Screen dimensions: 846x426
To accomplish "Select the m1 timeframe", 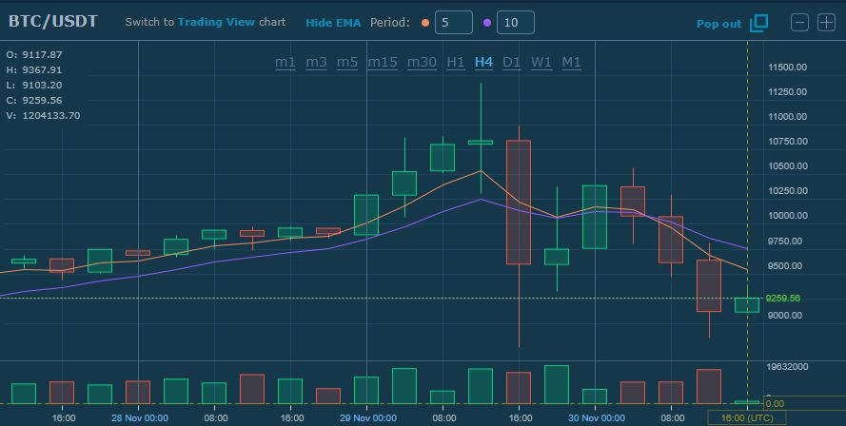I will 285,62.
